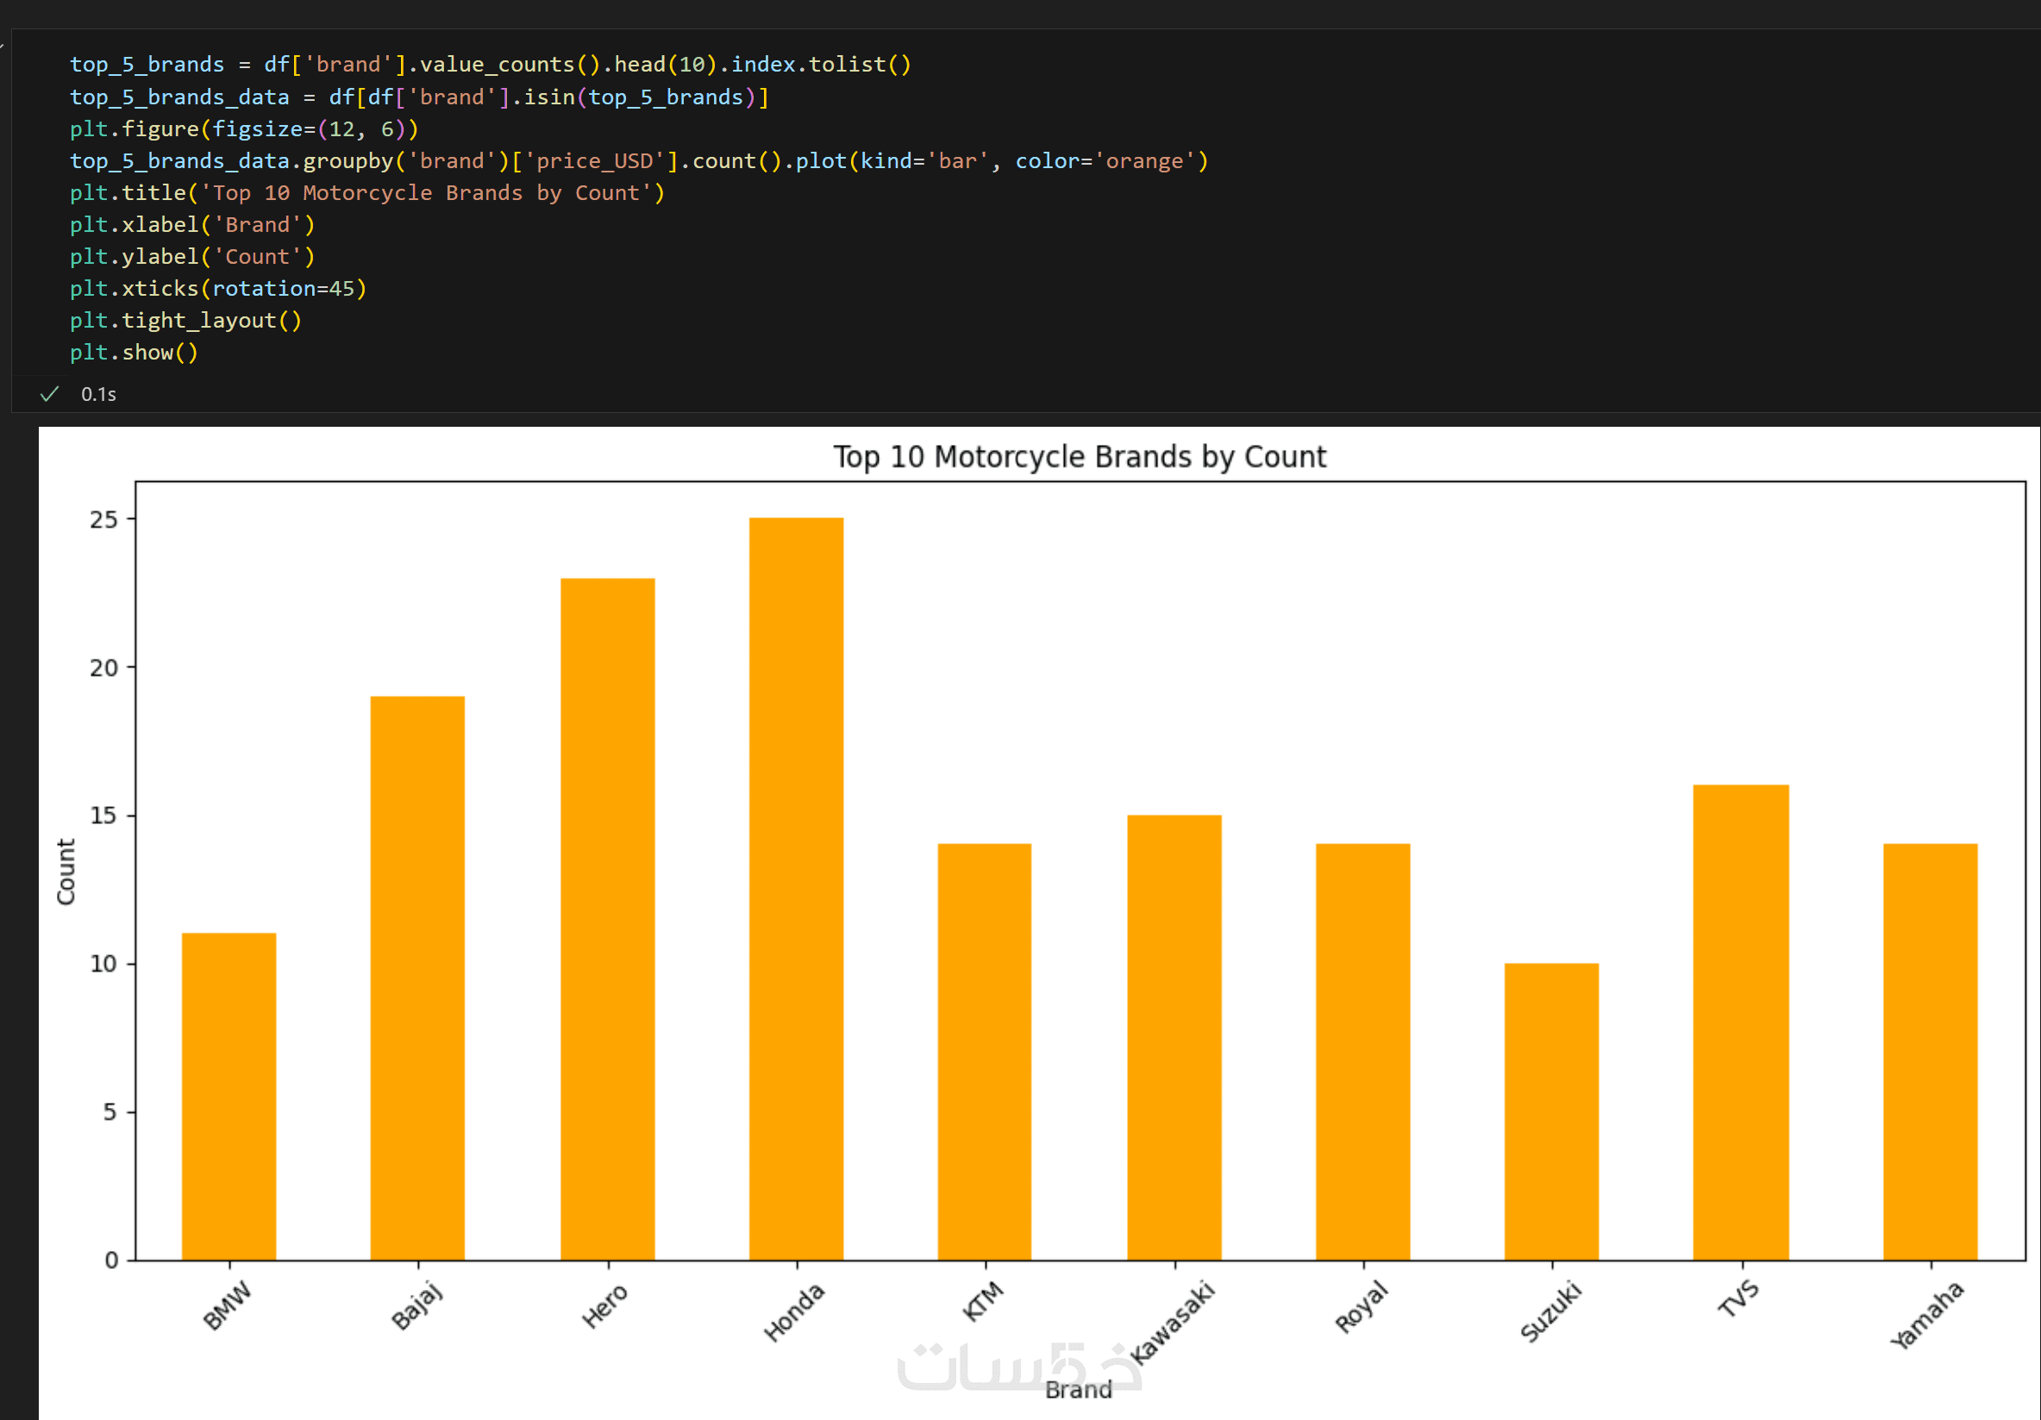Place cursor on the plt.show() line
2041x1420 pixels.
[x=134, y=353]
